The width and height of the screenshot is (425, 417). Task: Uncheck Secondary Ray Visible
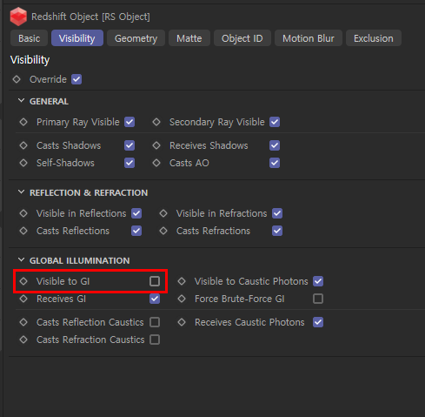275,122
